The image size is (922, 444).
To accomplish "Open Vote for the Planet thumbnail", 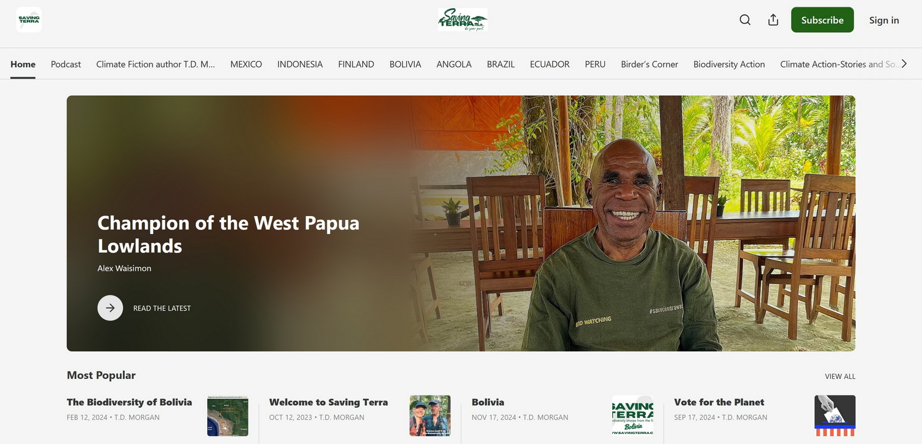I will (835, 416).
